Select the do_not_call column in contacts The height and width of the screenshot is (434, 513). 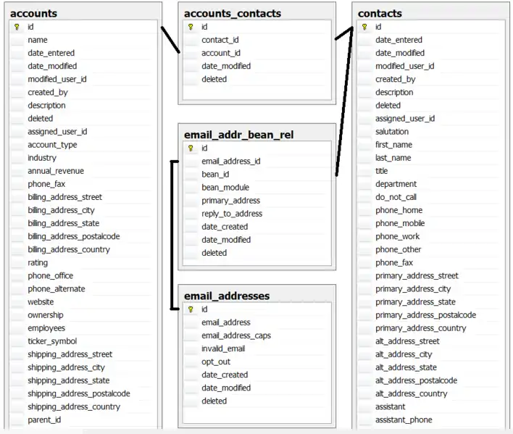tap(396, 197)
